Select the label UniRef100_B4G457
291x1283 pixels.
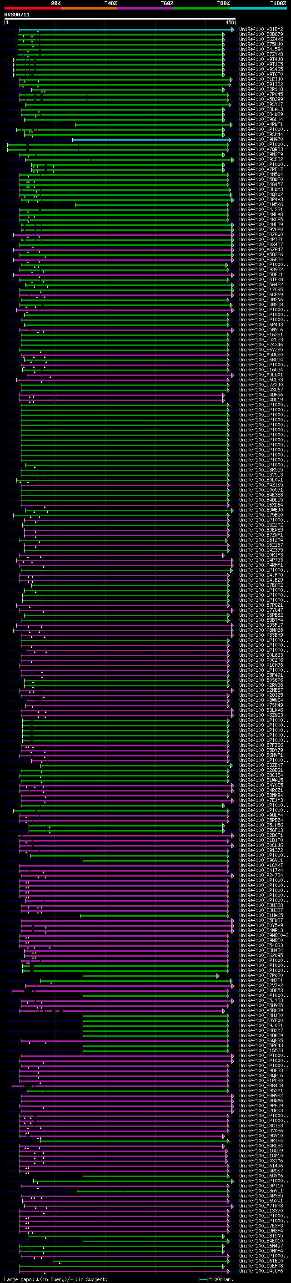(261, 185)
